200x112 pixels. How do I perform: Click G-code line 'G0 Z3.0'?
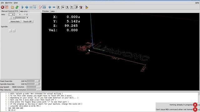[x=12, y=110]
